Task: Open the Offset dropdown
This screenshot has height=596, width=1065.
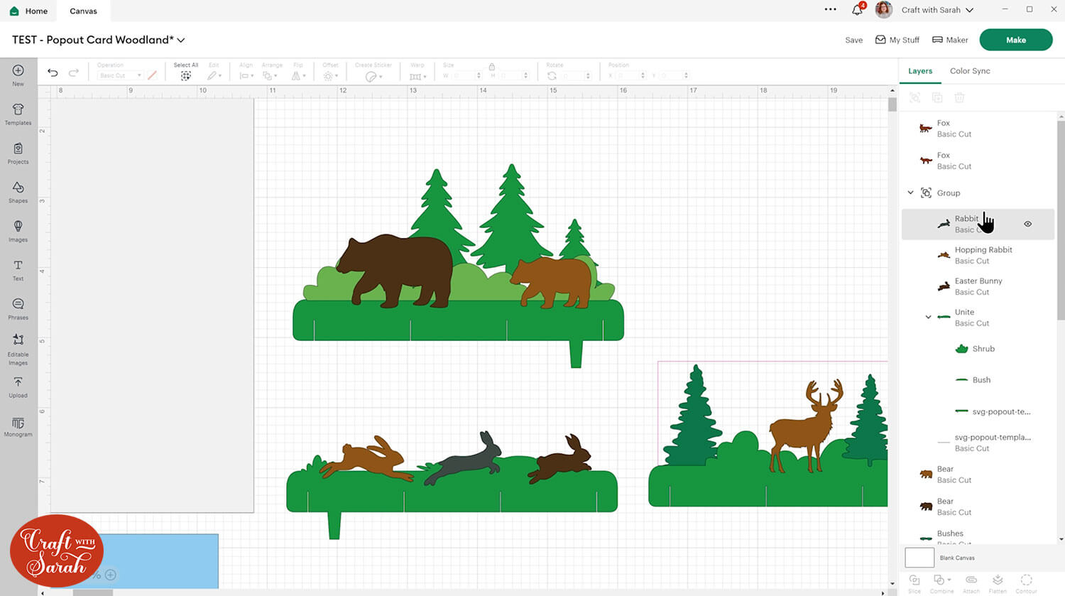Action: click(x=329, y=75)
